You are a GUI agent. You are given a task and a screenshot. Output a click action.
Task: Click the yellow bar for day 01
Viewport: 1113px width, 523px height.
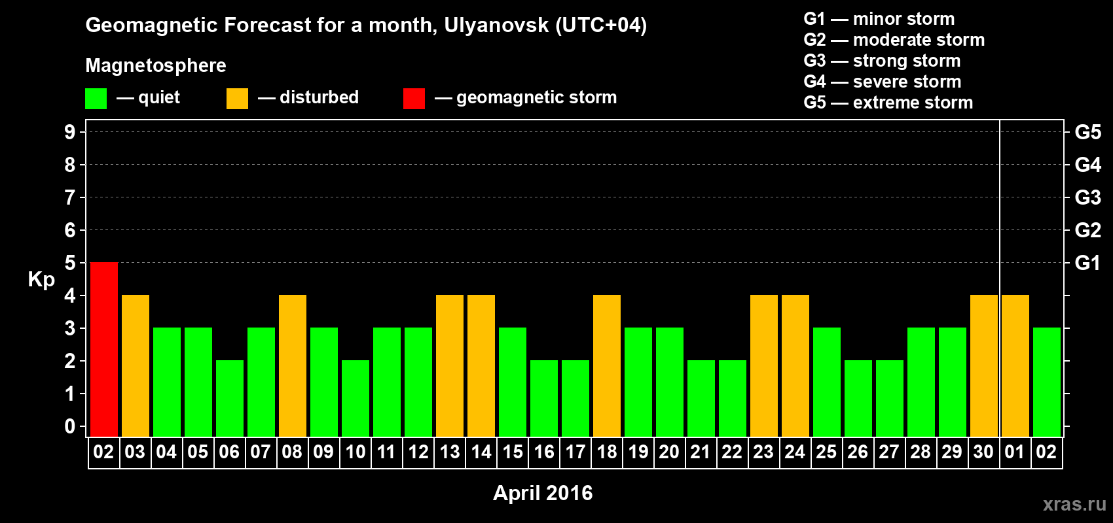point(1015,366)
